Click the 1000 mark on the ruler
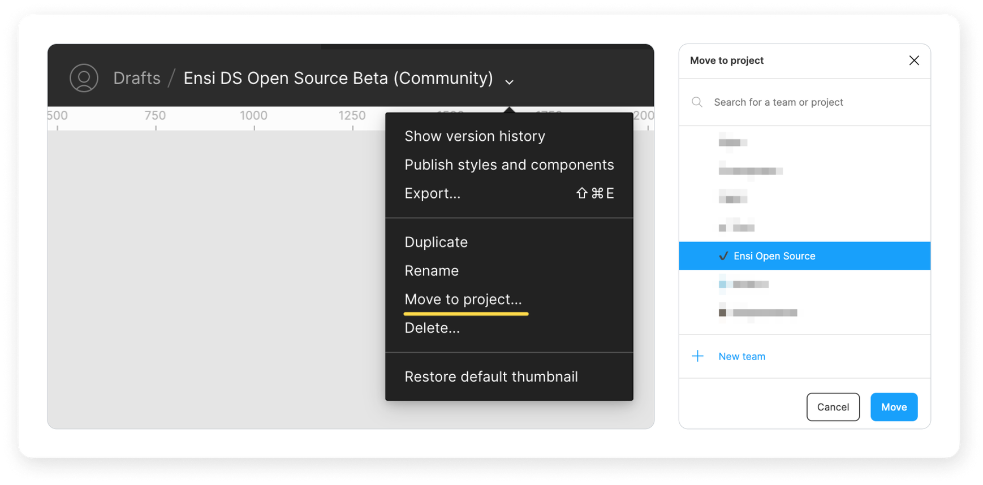 (x=253, y=116)
